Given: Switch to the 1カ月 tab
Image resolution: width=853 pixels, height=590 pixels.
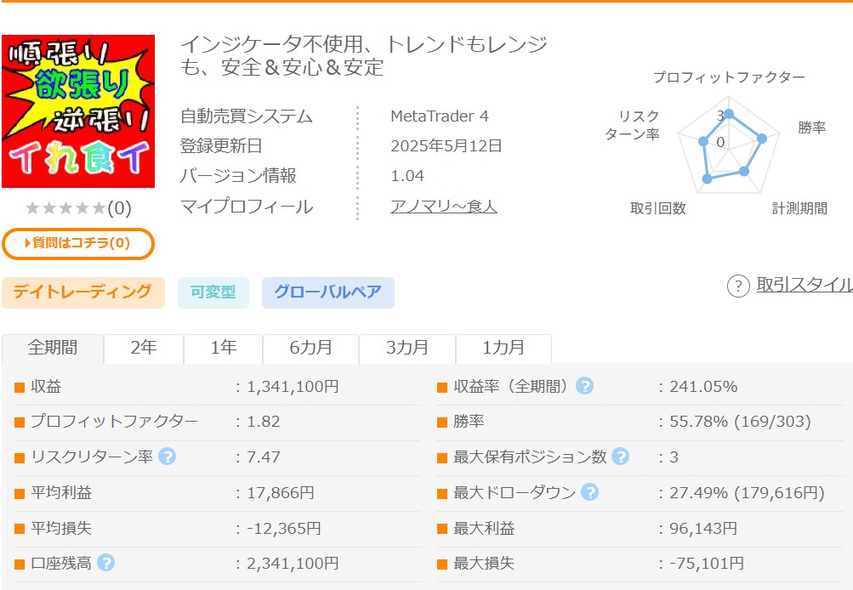Looking at the screenshot, I should pyautogui.click(x=503, y=348).
